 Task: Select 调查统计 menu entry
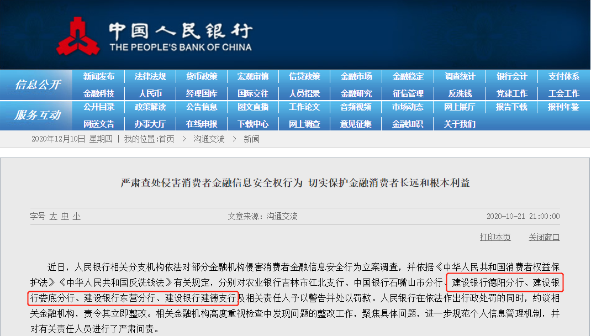coord(460,77)
